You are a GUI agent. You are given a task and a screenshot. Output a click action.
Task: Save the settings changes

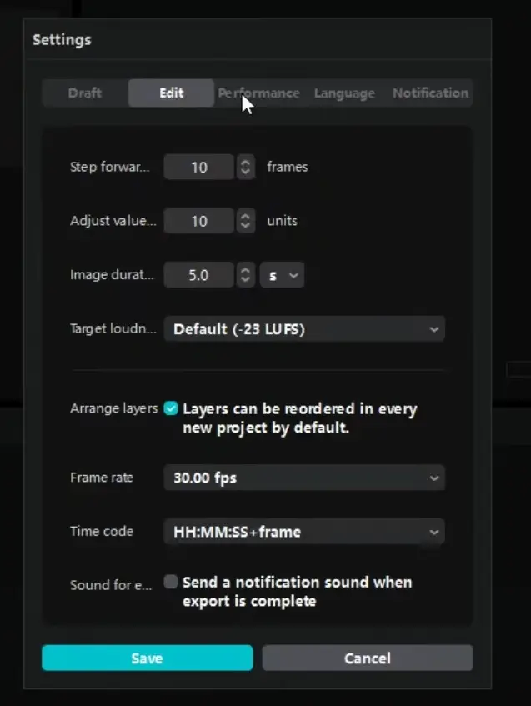pyautogui.click(x=147, y=658)
